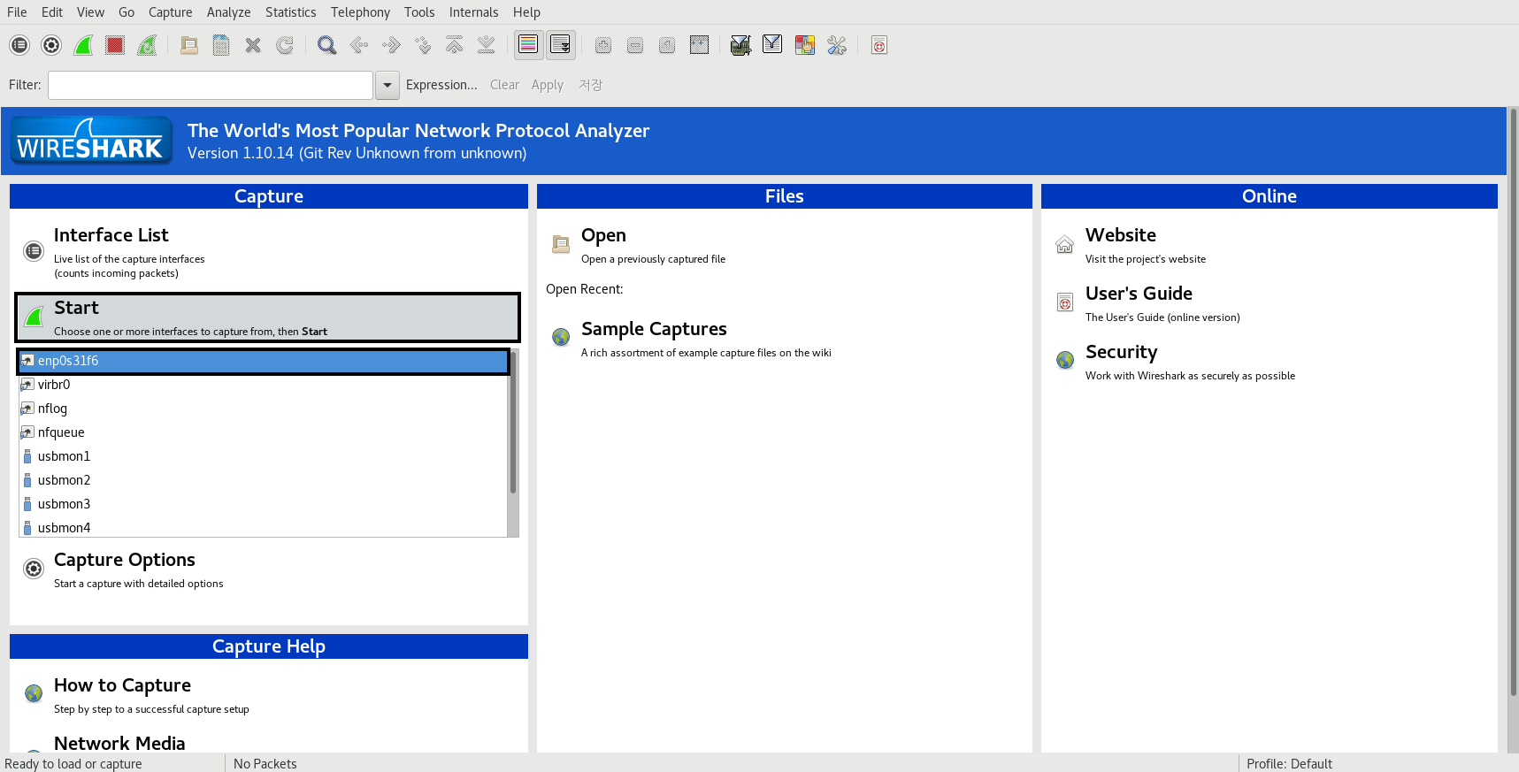Open the Edit menu
The width and height of the screenshot is (1519, 772).
[x=52, y=12]
